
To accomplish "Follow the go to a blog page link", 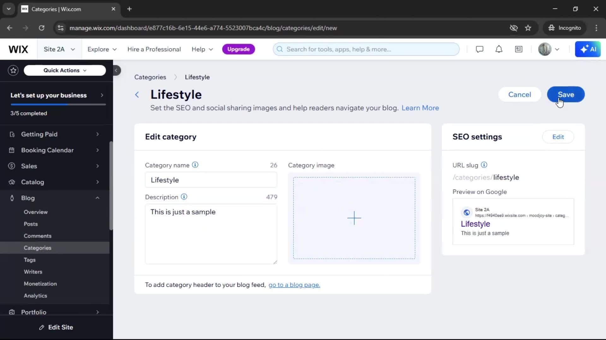I will [294, 285].
